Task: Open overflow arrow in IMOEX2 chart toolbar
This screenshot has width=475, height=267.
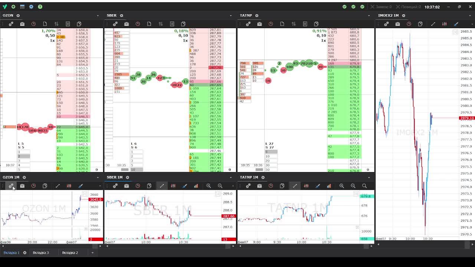Action: point(472,24)
